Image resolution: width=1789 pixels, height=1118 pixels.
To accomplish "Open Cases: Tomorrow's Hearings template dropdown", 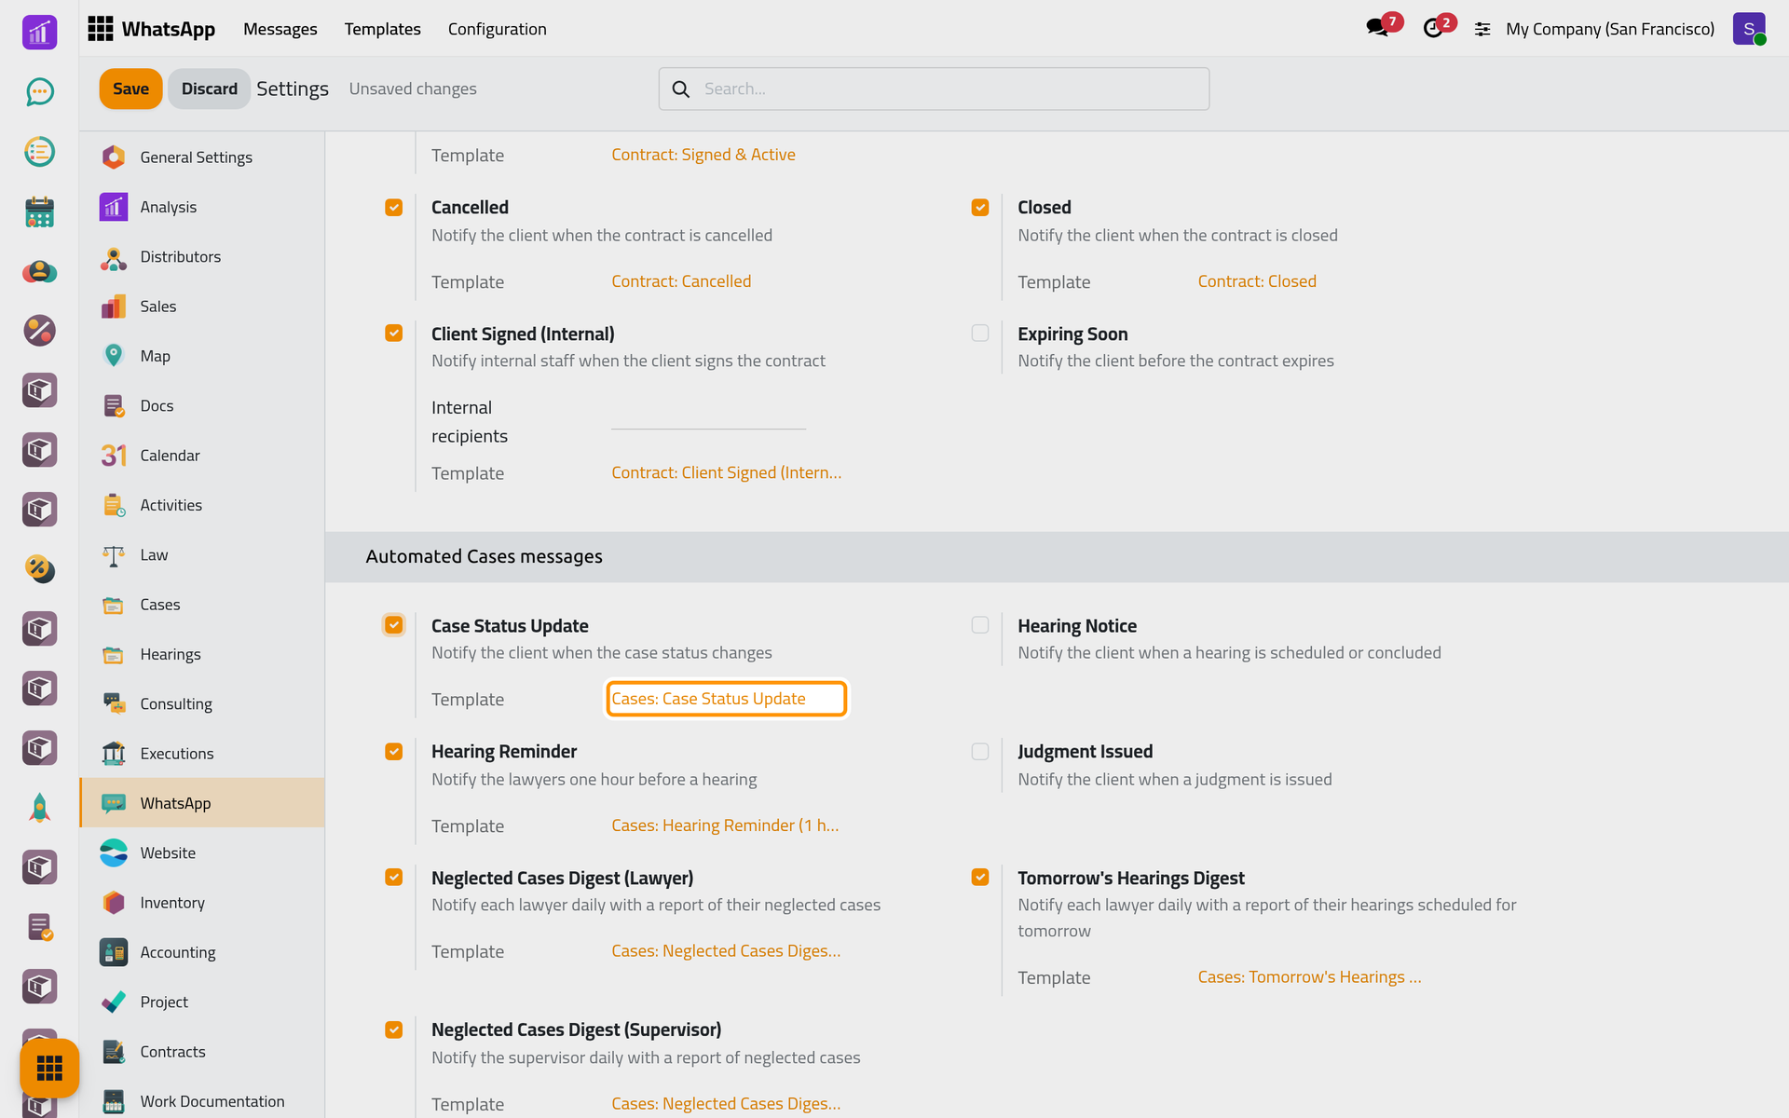I will coord(1309,977).
